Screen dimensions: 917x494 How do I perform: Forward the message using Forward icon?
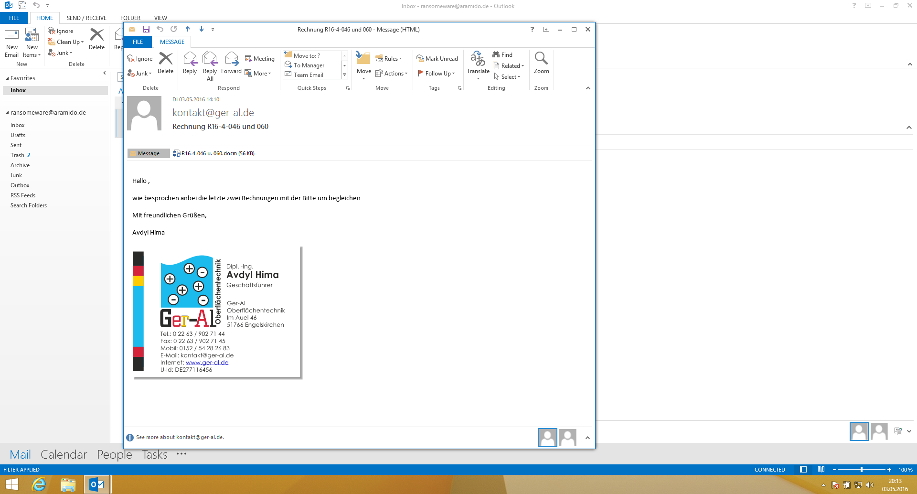[231, 63]
